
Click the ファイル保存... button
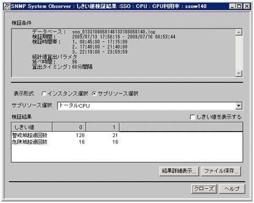(x=221, y=171)
